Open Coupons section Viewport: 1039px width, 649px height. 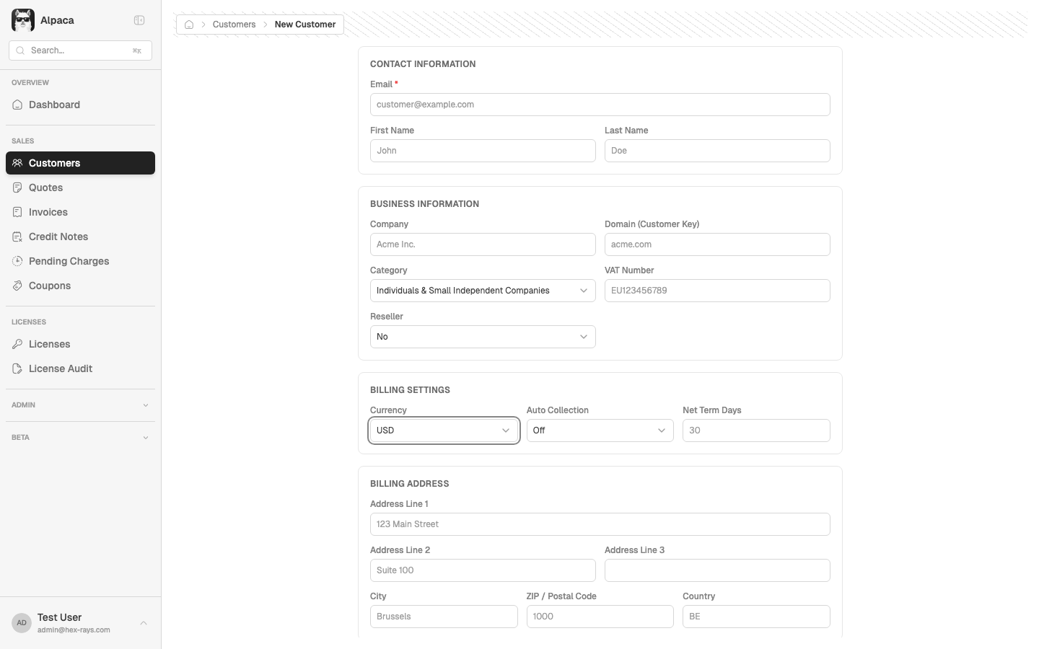point(80,286)
